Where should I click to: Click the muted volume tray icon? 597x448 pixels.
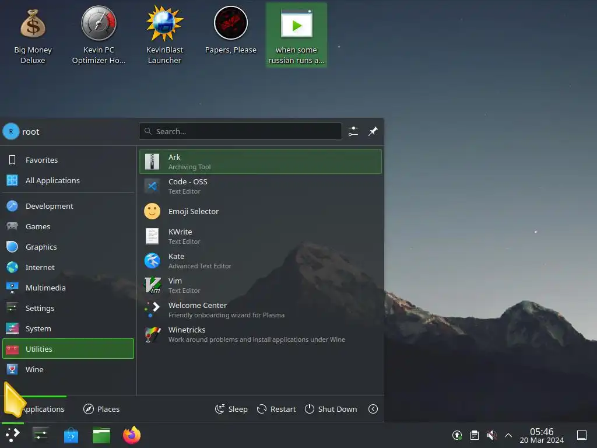pos(491,435)
